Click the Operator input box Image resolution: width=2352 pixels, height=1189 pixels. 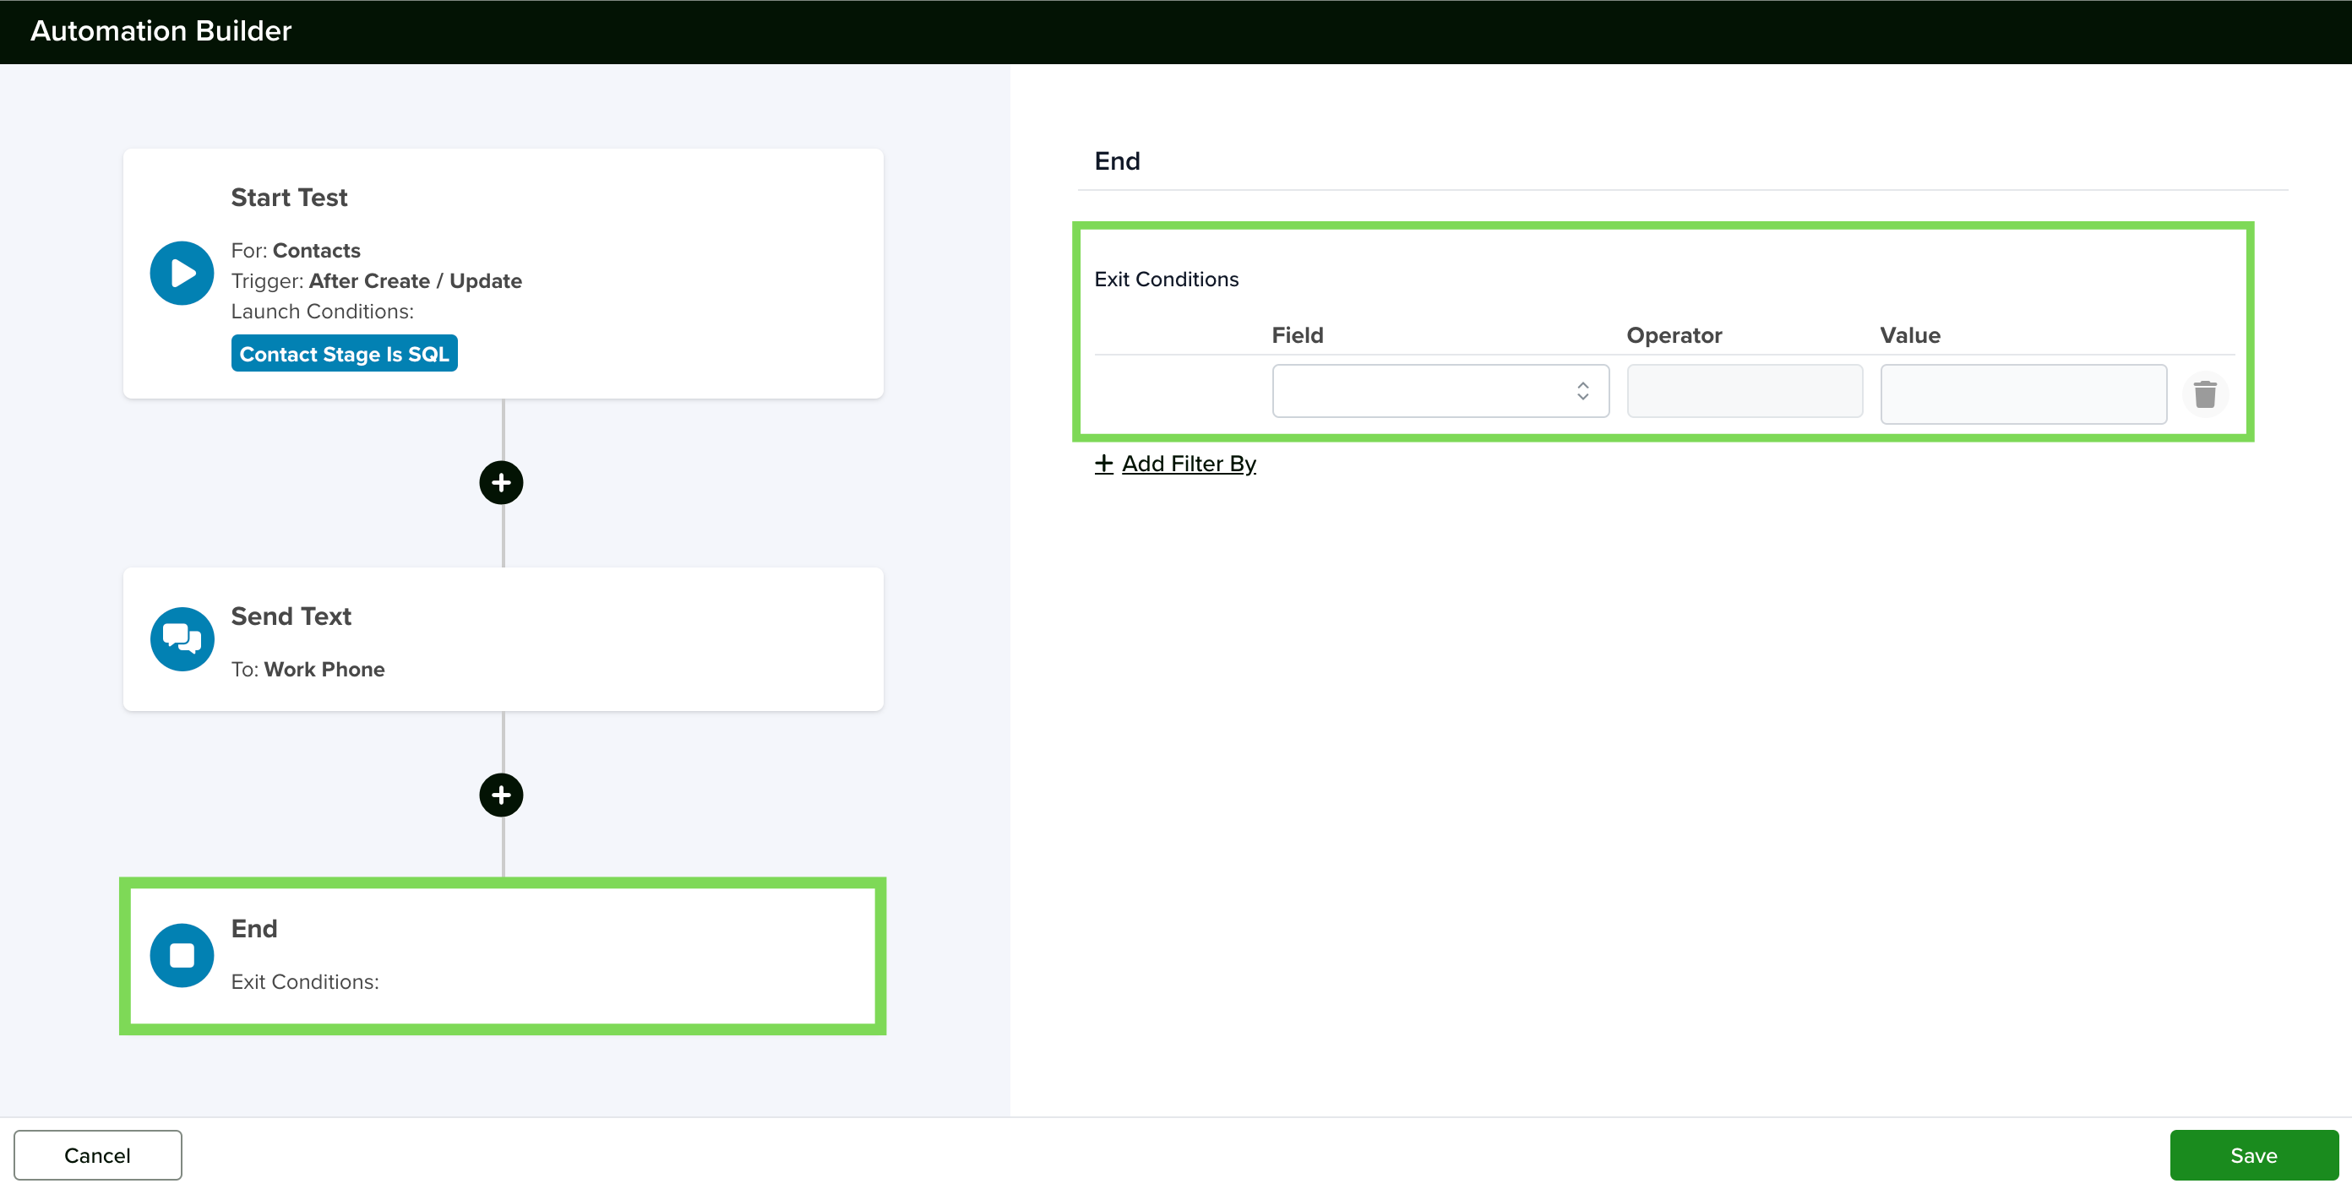click(1744, 390)
